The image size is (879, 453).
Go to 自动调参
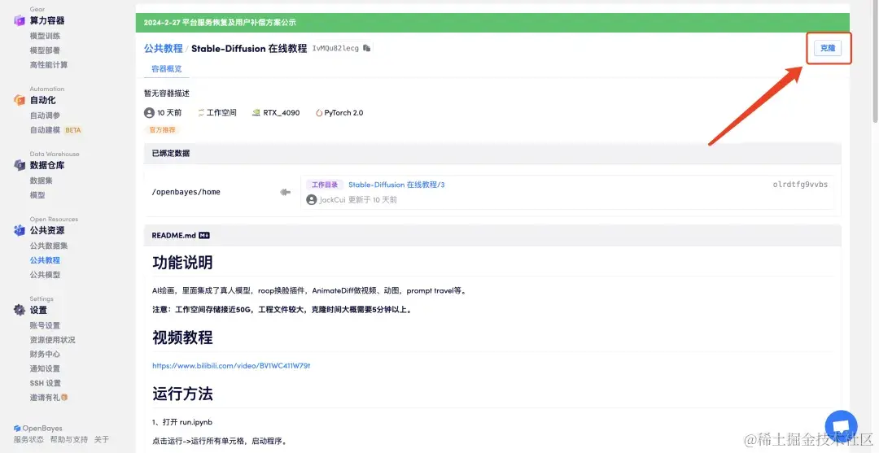click(x=45, y=115)
